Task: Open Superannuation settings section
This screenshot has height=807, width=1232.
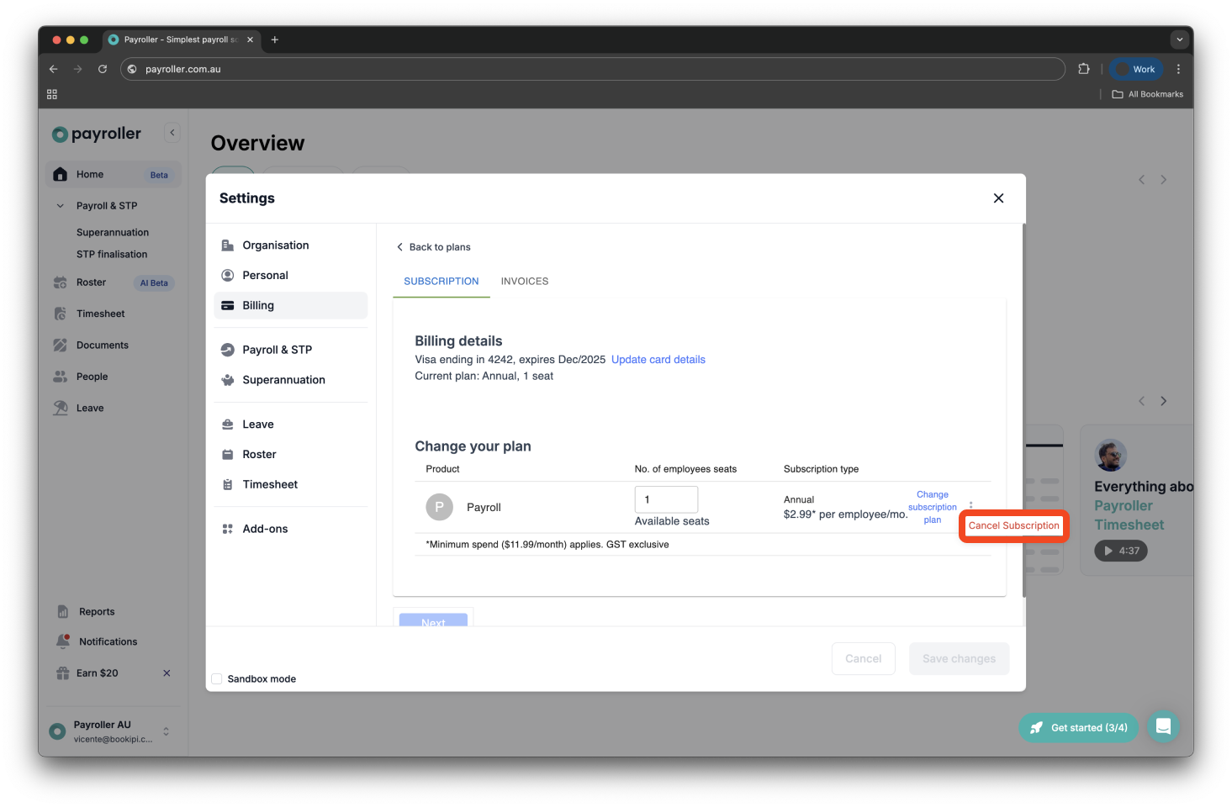Action: (290, 380)
